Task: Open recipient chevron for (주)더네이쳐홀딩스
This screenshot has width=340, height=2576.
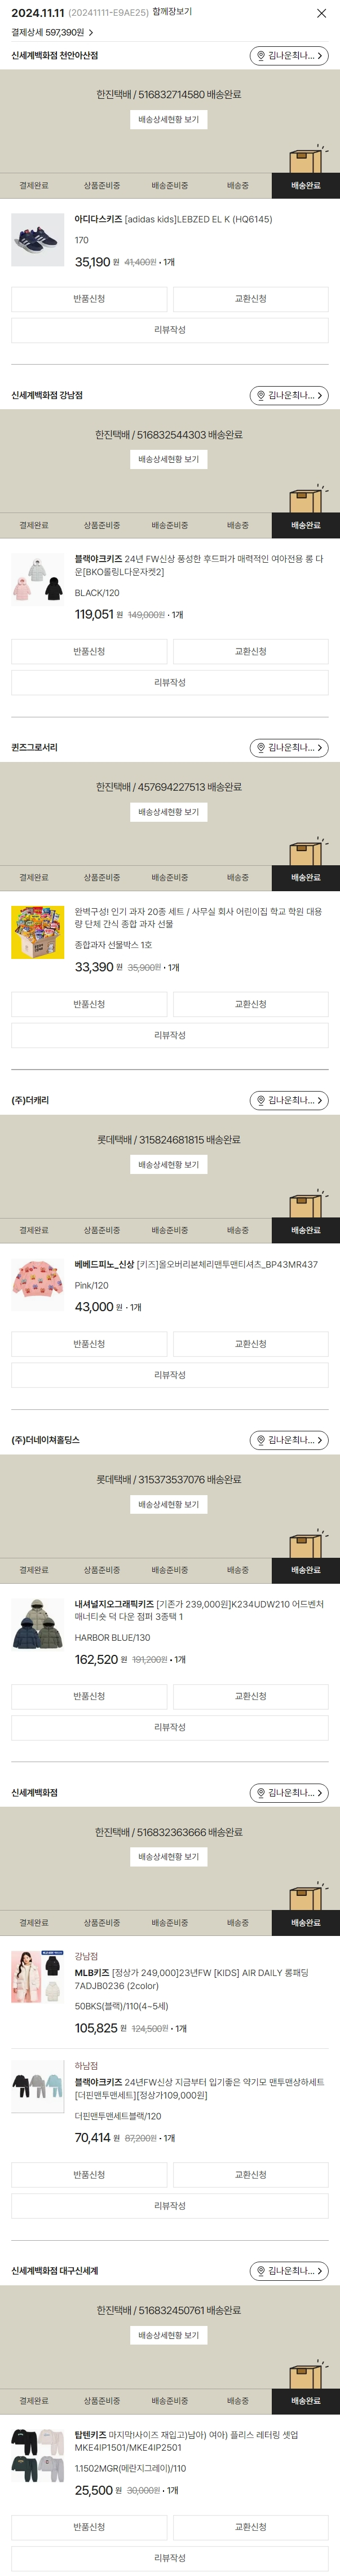Action: [x=320, y=1440]
